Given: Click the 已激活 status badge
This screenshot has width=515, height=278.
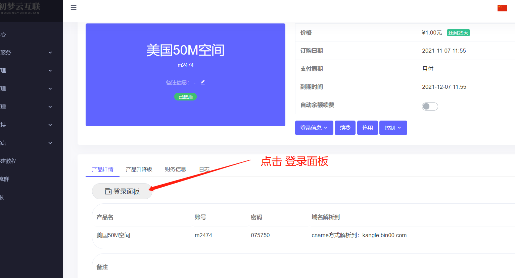Looking at the screenshot, I should (185, 96).
